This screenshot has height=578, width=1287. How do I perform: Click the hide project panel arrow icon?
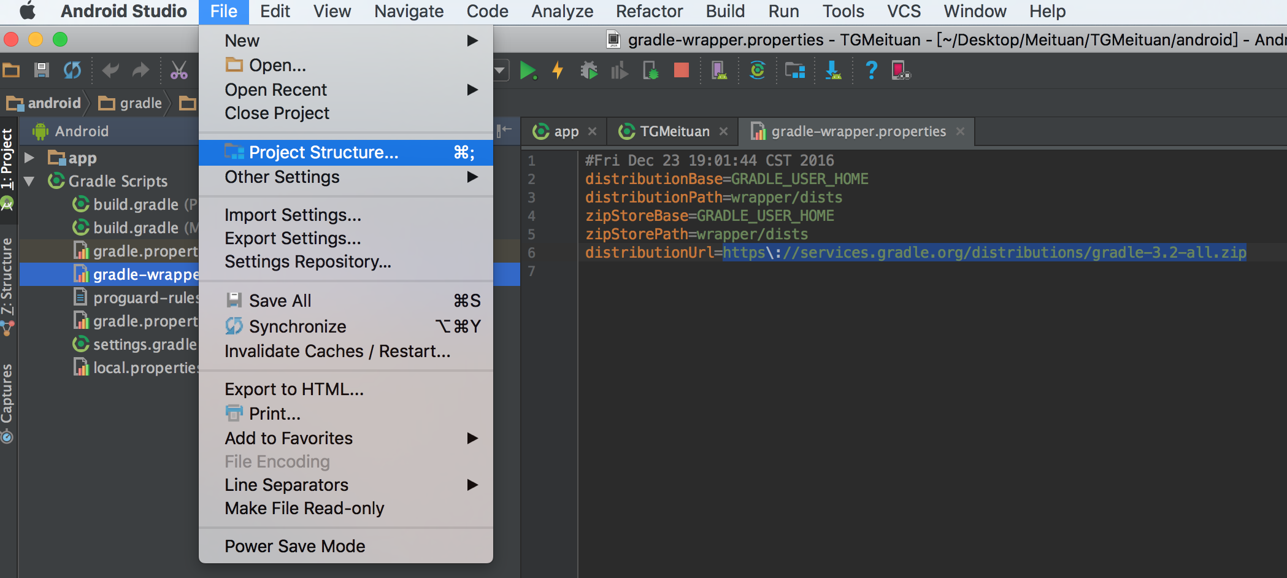coord(504,129)
